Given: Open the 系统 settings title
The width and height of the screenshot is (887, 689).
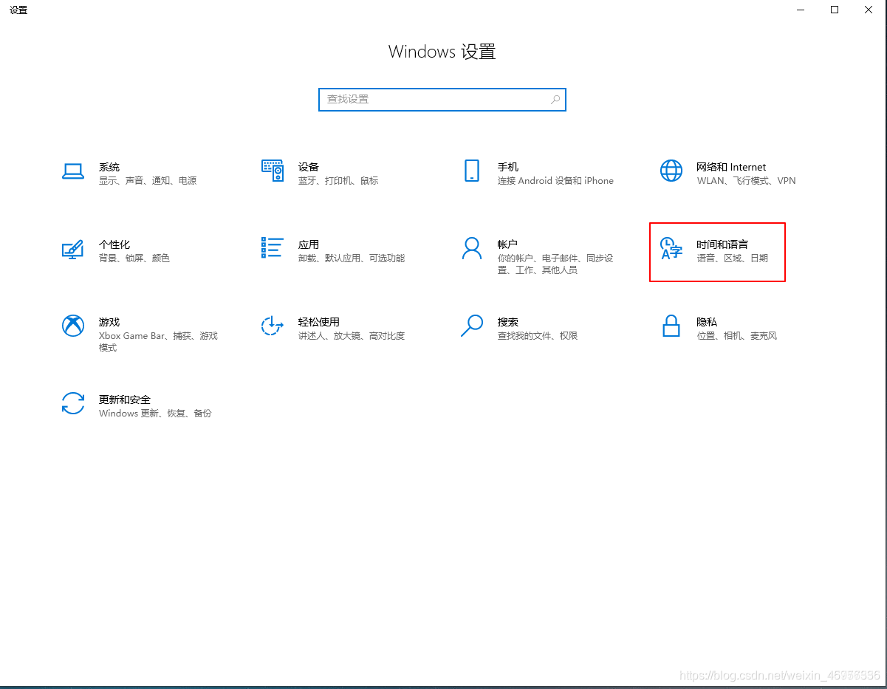Looking at the screenshot, I should pos(109,167).
